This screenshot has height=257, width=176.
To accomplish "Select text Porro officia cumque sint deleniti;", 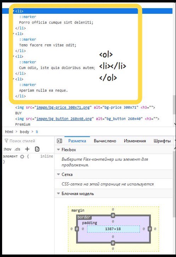I will coord(56,22).
